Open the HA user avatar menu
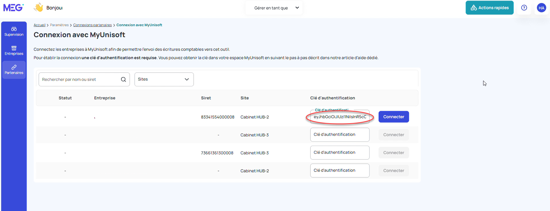550x211 pixels. pyautogui.click(x=541, y=8)
